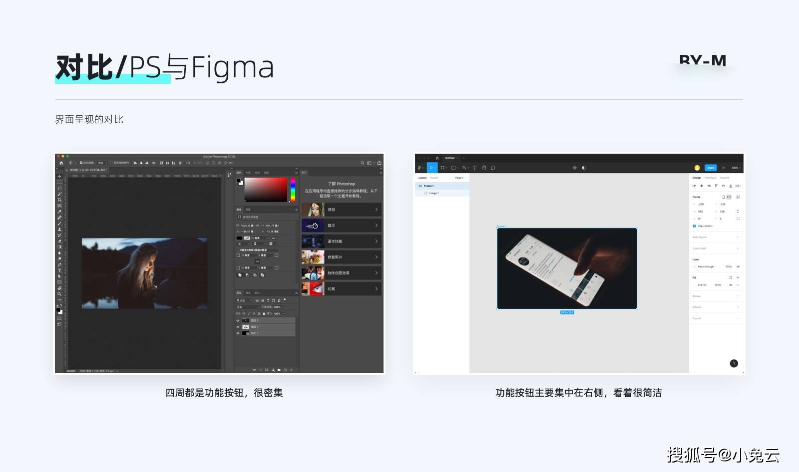Toggle Clip content checkbox in Figma
This screenshot has width=799, height=472.
click(694, 226)
